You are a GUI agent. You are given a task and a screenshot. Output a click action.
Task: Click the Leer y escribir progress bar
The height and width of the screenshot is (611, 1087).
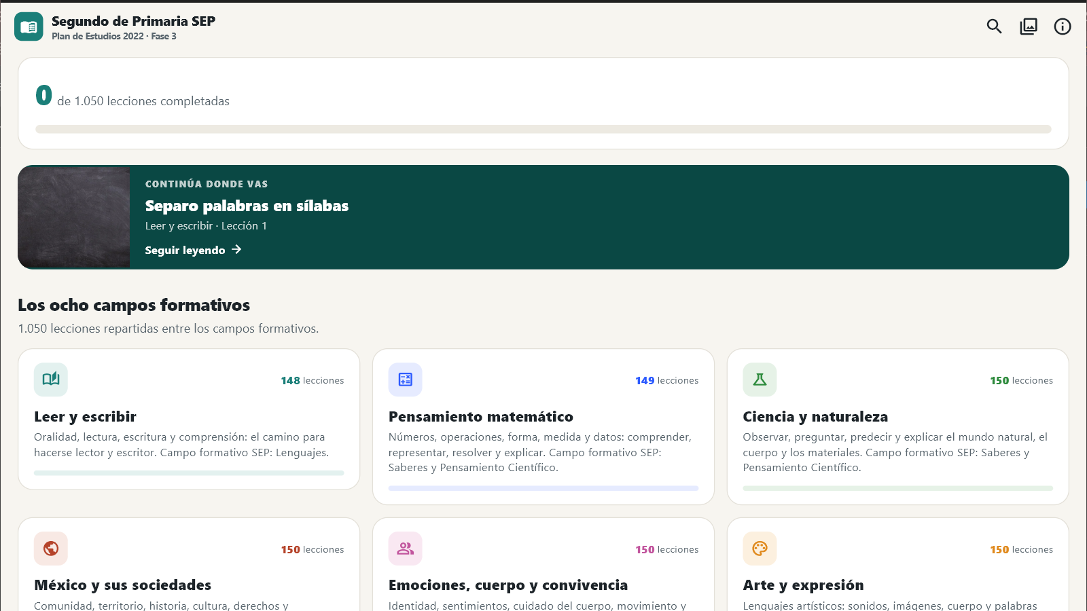tap(189, 473)
